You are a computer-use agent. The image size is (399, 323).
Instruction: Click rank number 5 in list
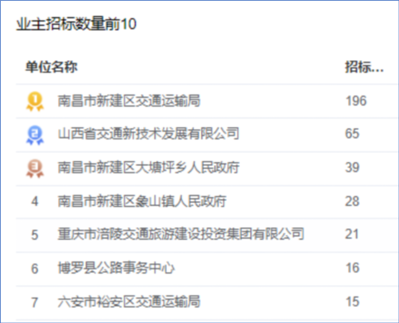(x=35, y=235)
